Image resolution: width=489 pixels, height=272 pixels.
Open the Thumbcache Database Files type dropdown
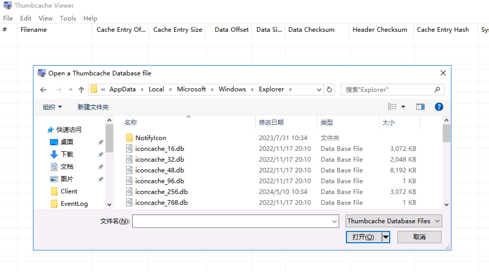click(393, 221)
